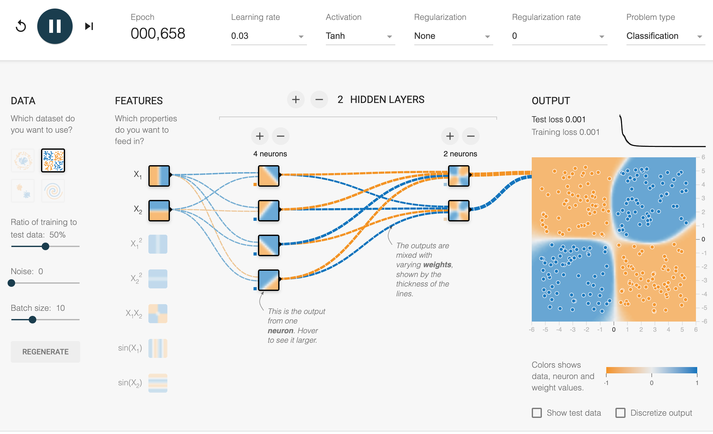Select the circle dataset thumbnail
This screenshot has height=434, width=713.
pyautogui.click(x=23, y=160)
